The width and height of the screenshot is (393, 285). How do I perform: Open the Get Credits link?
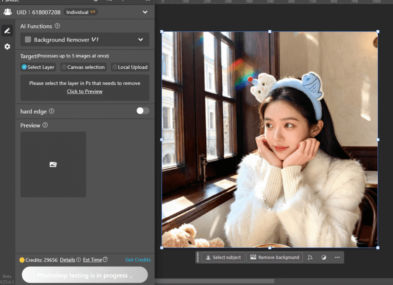tap(138, 260)
